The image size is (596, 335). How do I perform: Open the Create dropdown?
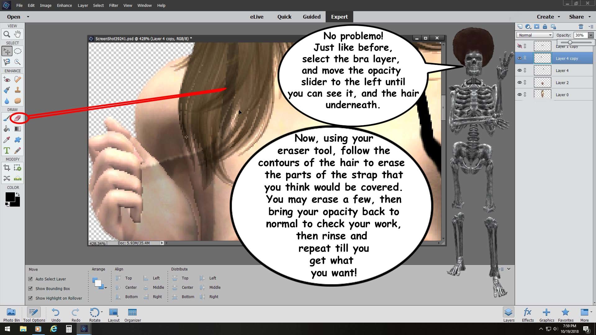(x=548, y=17)
